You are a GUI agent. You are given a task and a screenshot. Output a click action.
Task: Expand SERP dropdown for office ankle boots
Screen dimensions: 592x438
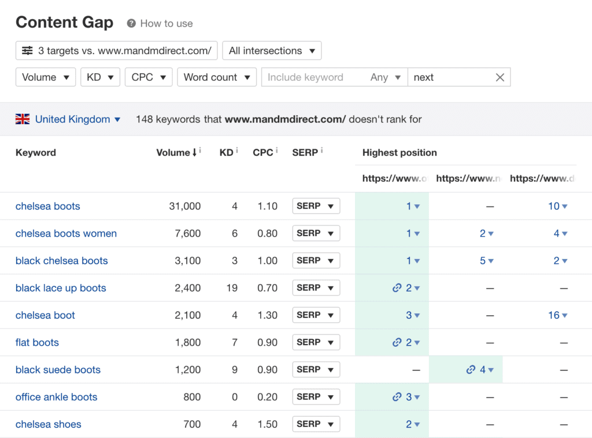coord(316,397)
